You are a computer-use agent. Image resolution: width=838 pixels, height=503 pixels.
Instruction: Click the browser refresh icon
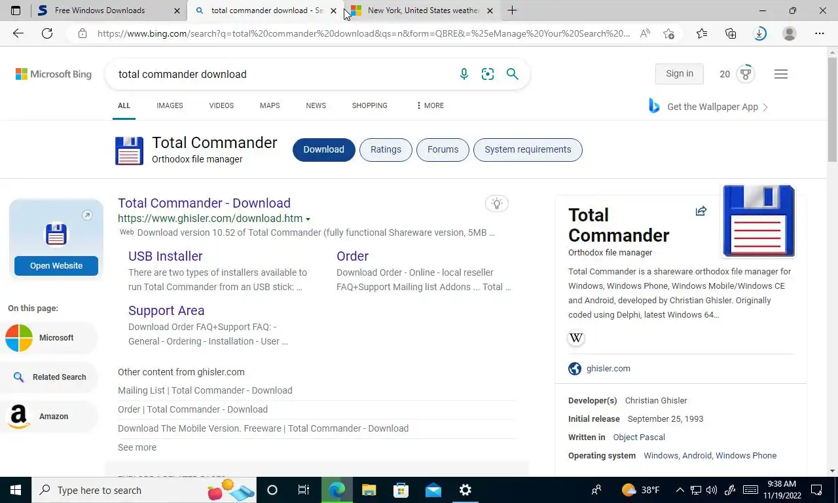(x=47, y=33)
